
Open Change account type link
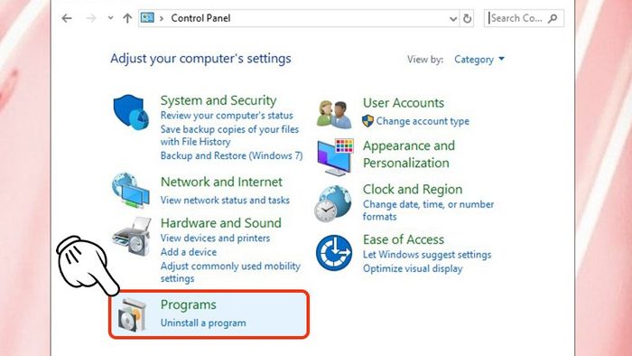point(423,121)
